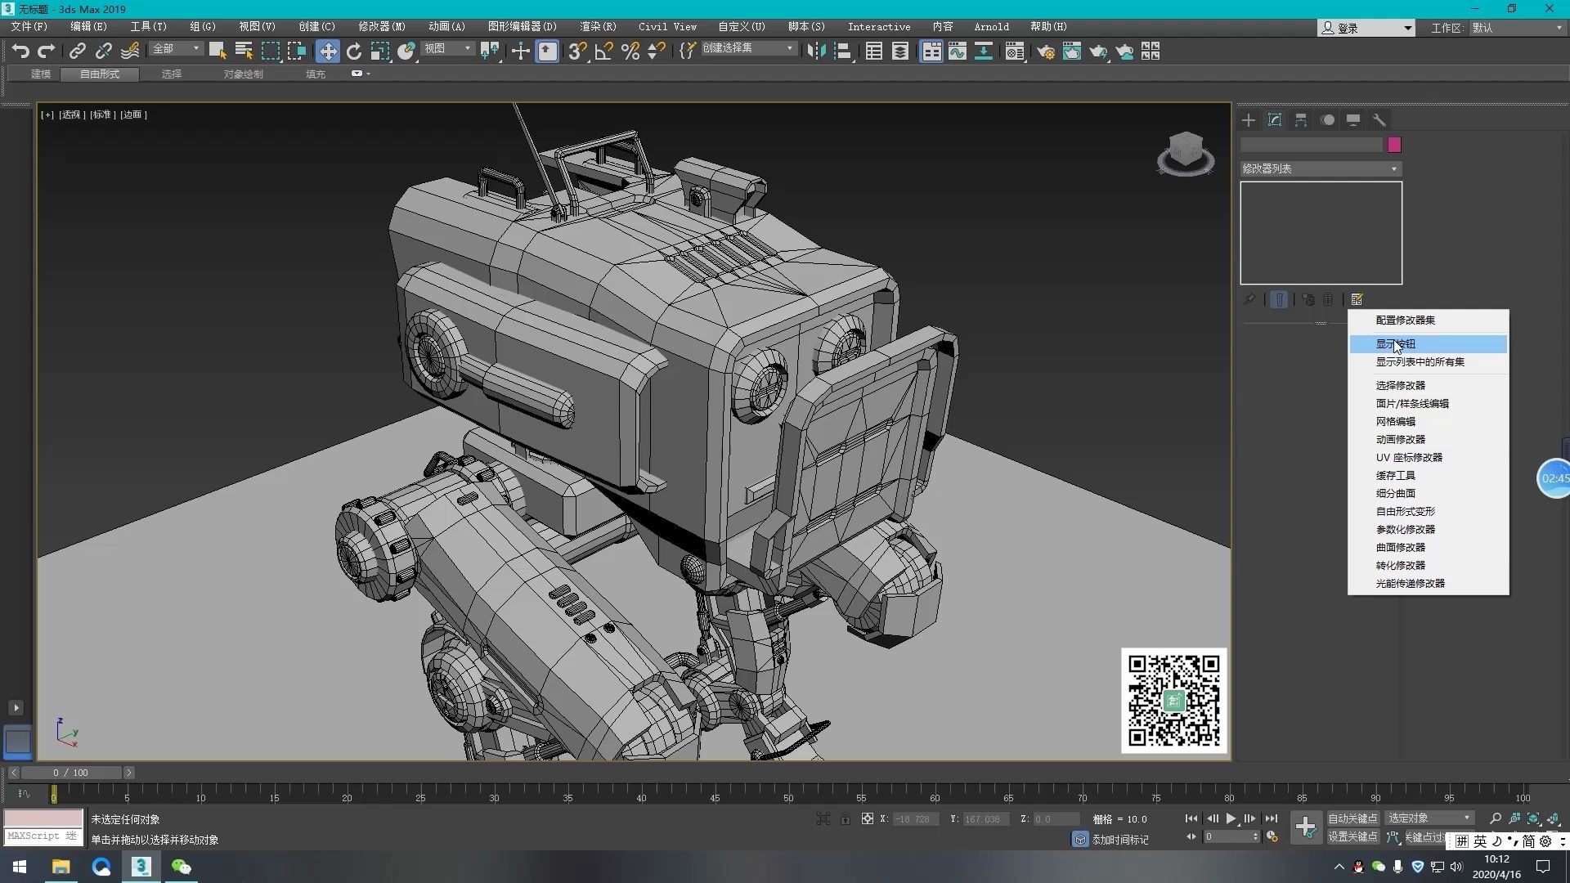Select 显示列表中的所有集 in the popup menu
The image size is (1570, 883).
(1420, 361)
